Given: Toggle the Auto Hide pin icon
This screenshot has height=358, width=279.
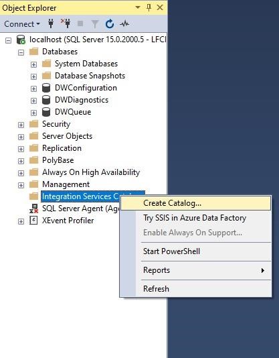Looking at the screenshot, I should (149, 7).
